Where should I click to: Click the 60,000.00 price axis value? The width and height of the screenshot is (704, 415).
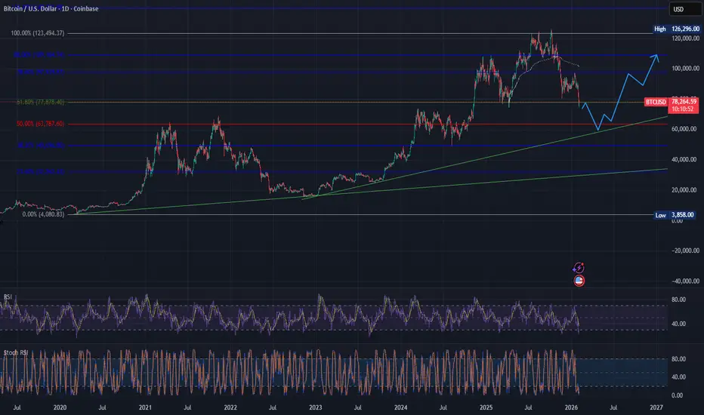685,129
